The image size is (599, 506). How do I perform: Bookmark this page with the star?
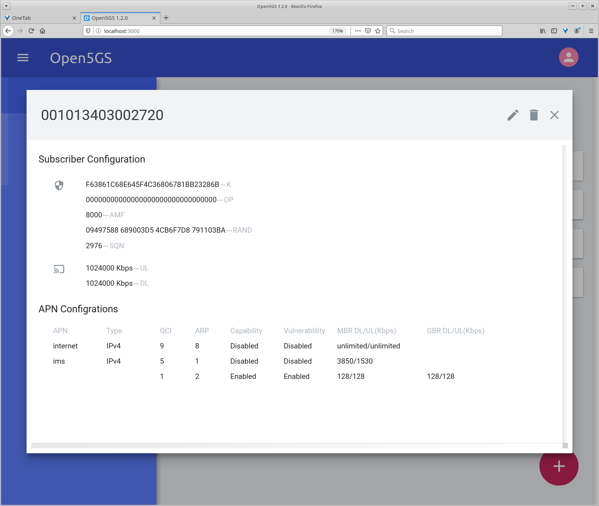[x=378, y=31]
